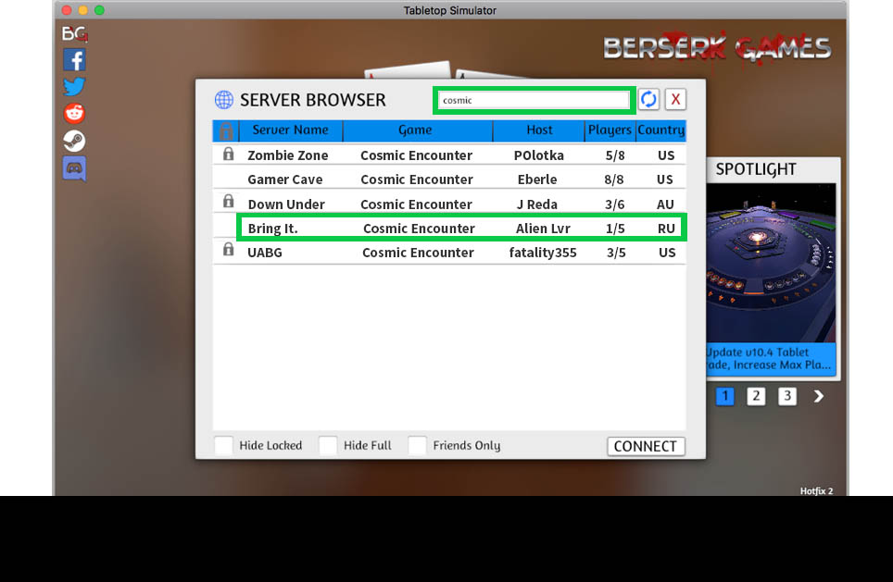Open the Twitter bird icon

[74, 86]
